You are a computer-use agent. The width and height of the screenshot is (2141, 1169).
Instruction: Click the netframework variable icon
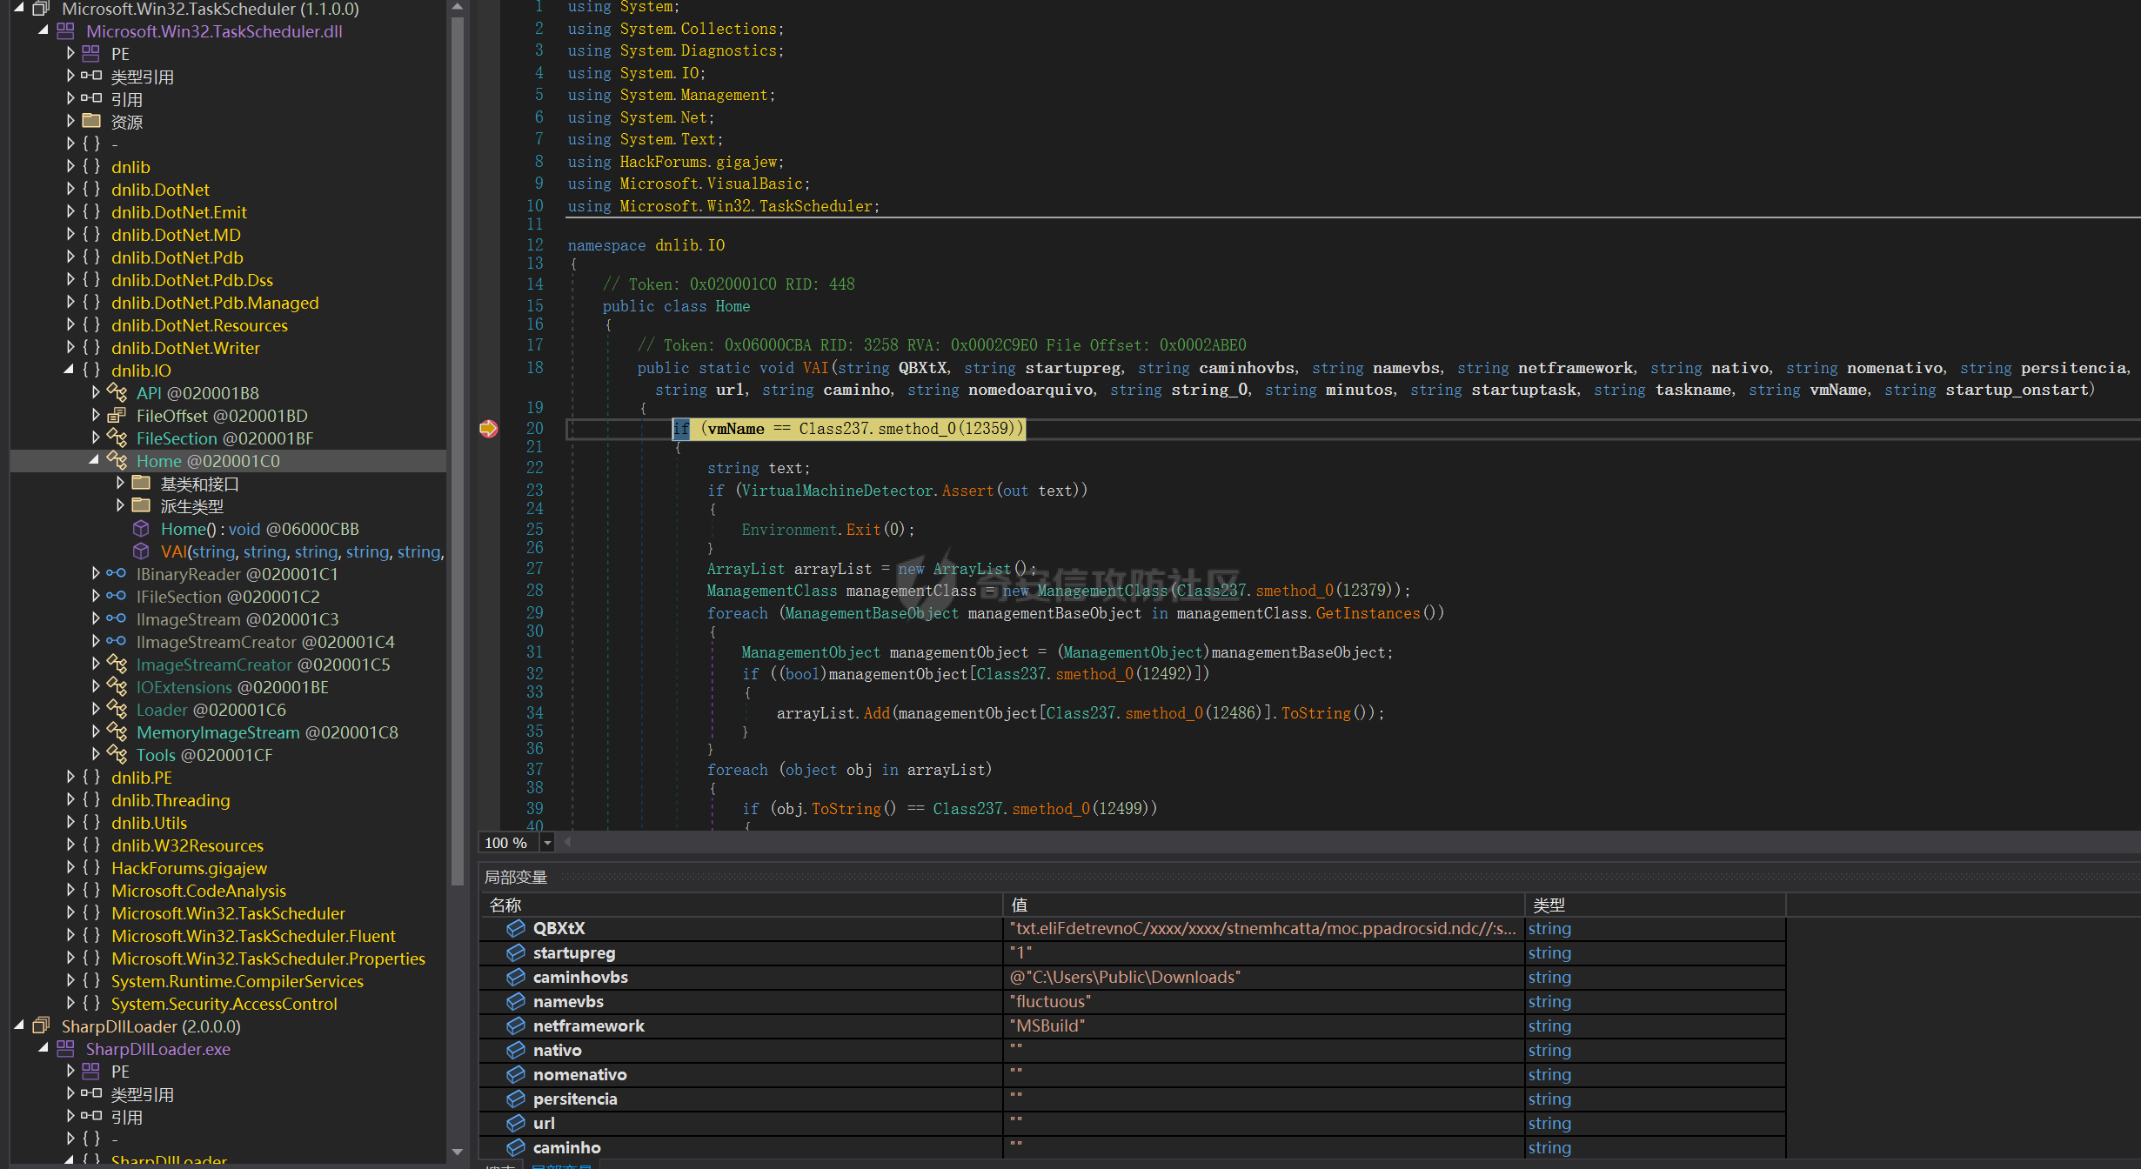pyautogui.click(x=516, y=1025)
